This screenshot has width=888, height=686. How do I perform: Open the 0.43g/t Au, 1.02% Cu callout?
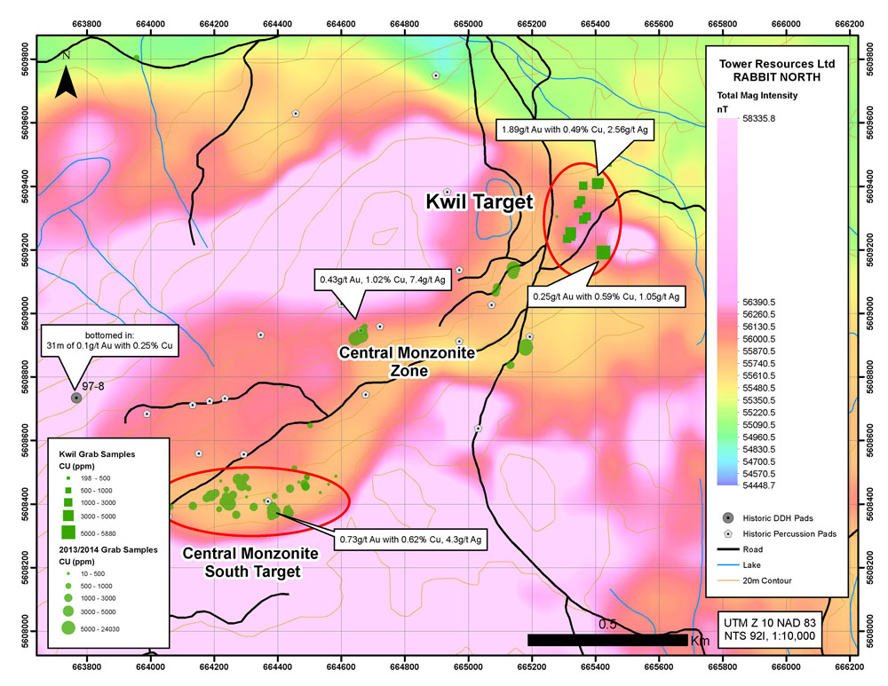tap(379, 282)
